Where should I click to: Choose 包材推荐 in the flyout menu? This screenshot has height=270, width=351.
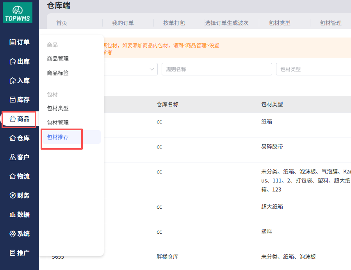[x=58, y=137]
